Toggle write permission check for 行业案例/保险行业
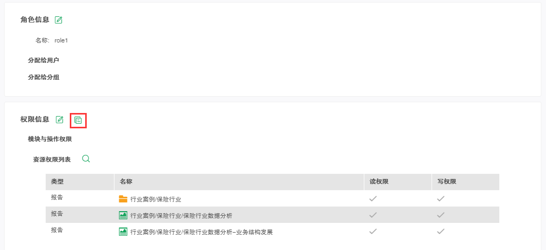This screenshot has height=250, width=546. pos(440,199)
